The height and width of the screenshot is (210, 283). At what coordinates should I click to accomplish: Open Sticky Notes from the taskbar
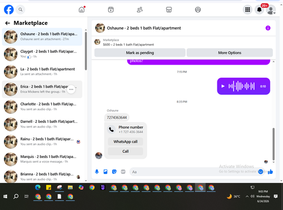coord(49,187)
